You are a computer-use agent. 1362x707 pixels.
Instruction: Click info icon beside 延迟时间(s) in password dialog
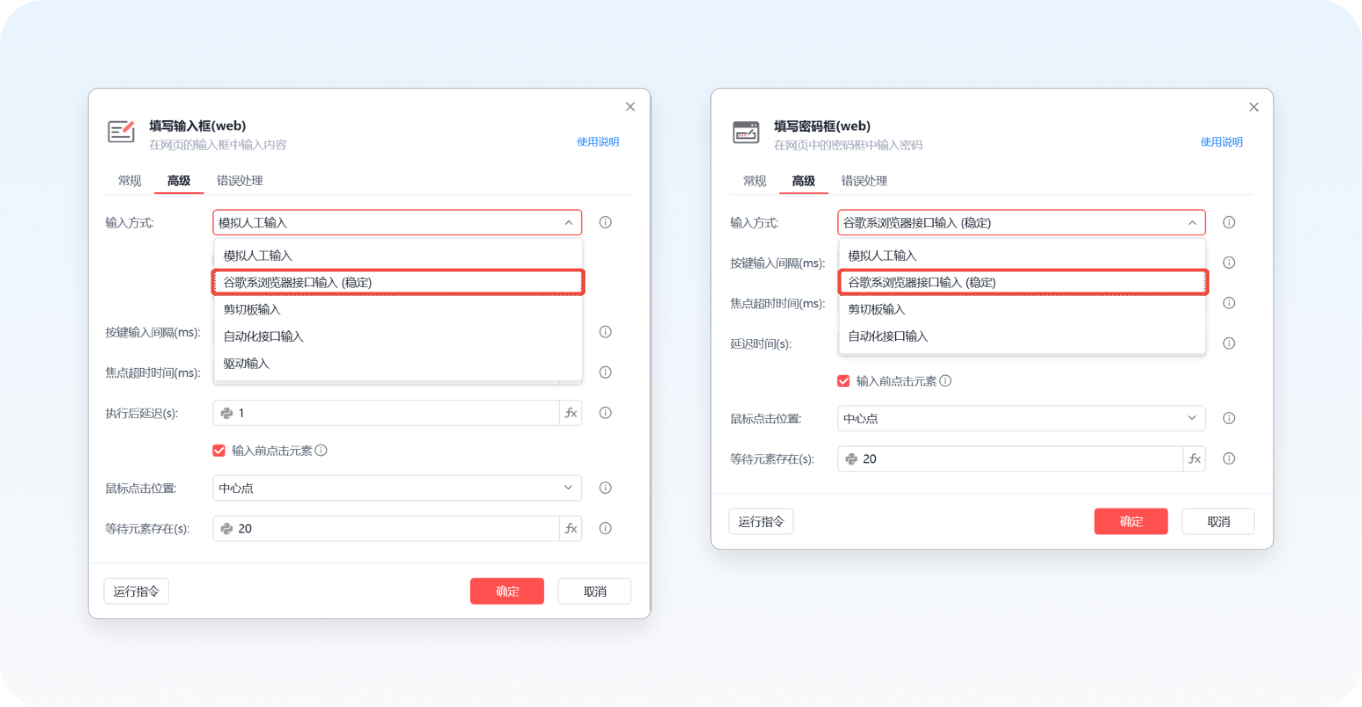pyautogui.click(x=1228, y=343)
